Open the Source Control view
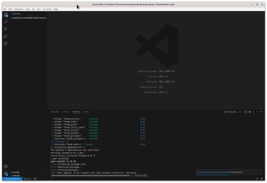 (x=6, y=29)
